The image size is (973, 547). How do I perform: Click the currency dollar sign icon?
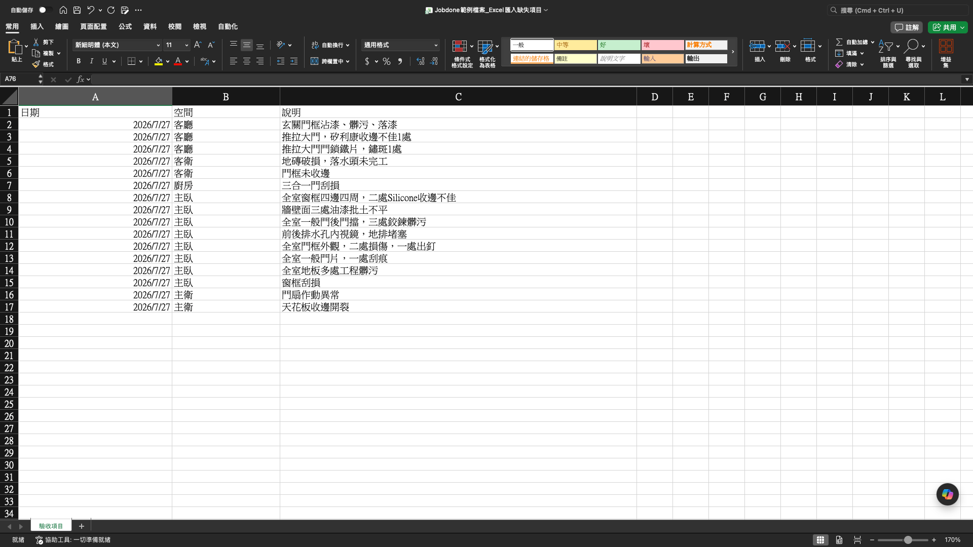367,61
